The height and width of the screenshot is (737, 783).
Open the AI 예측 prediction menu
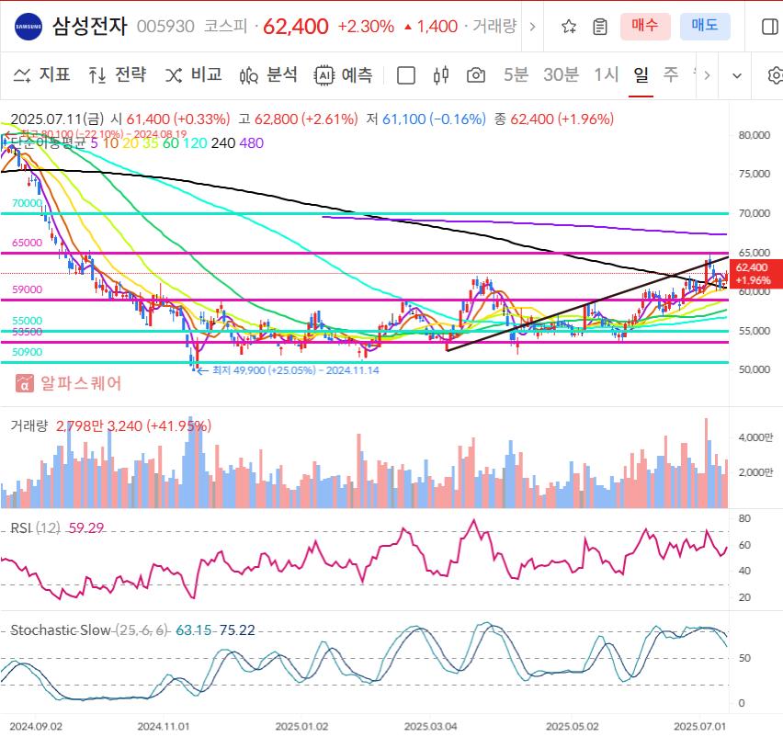[x=343, y=75]
